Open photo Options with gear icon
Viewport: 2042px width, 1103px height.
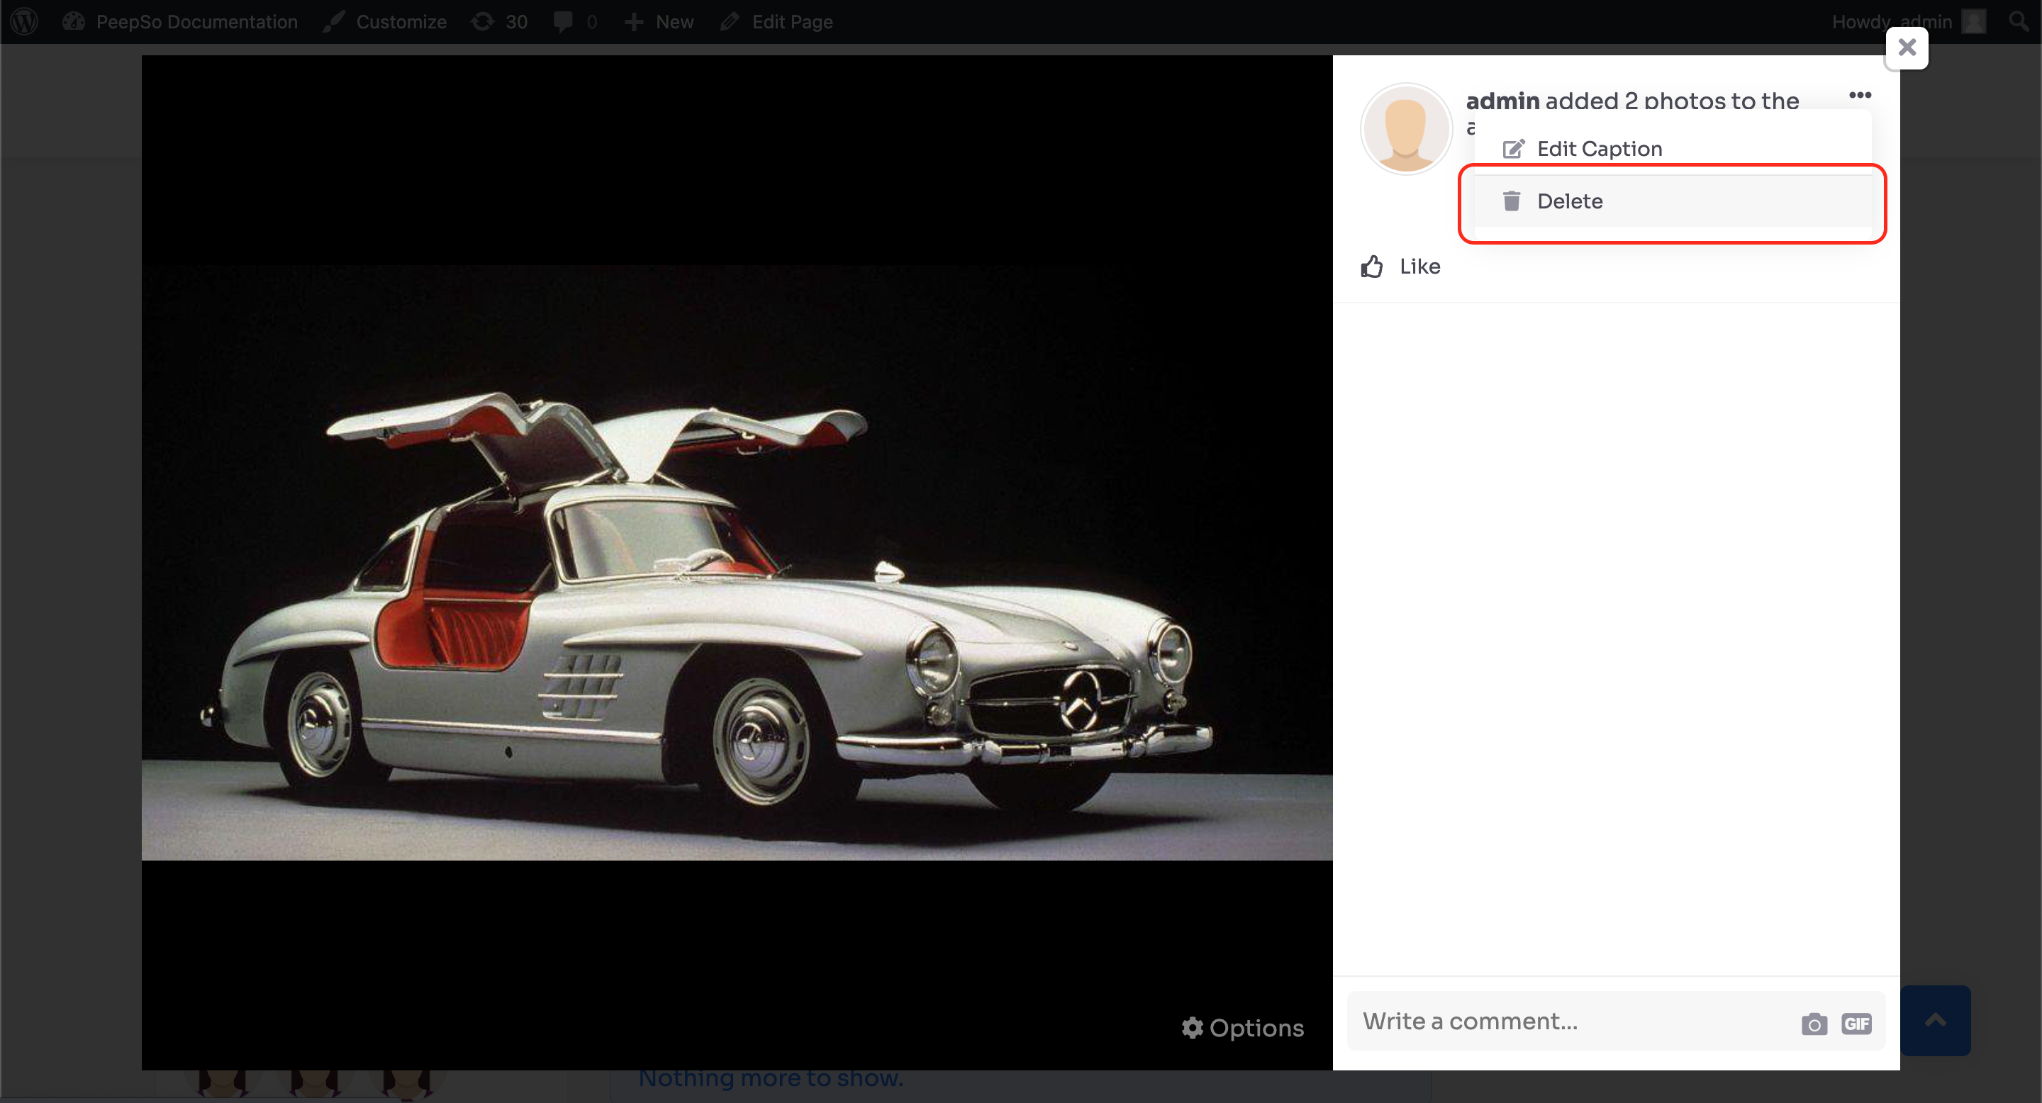pos(1242,1028)
